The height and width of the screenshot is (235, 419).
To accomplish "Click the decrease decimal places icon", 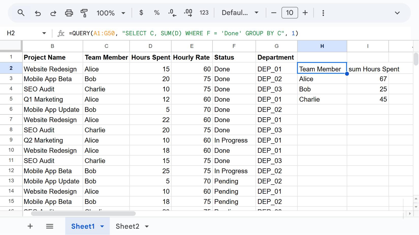I will point(172,13).
